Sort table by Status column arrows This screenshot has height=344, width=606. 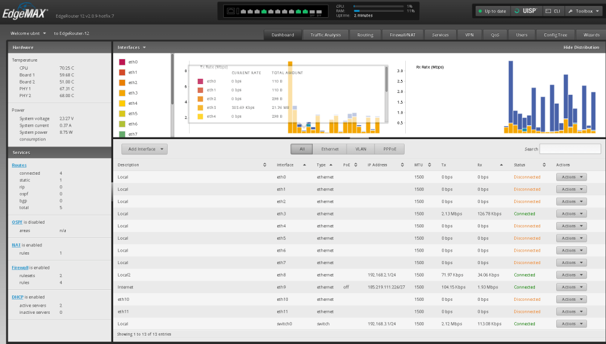[544, 165]
